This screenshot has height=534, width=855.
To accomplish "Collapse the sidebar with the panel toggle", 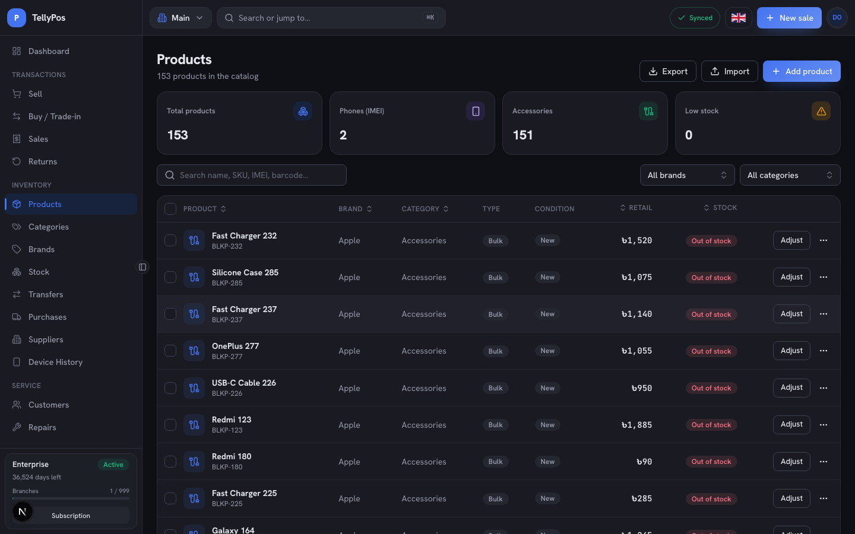I will [x=142, y=267].
